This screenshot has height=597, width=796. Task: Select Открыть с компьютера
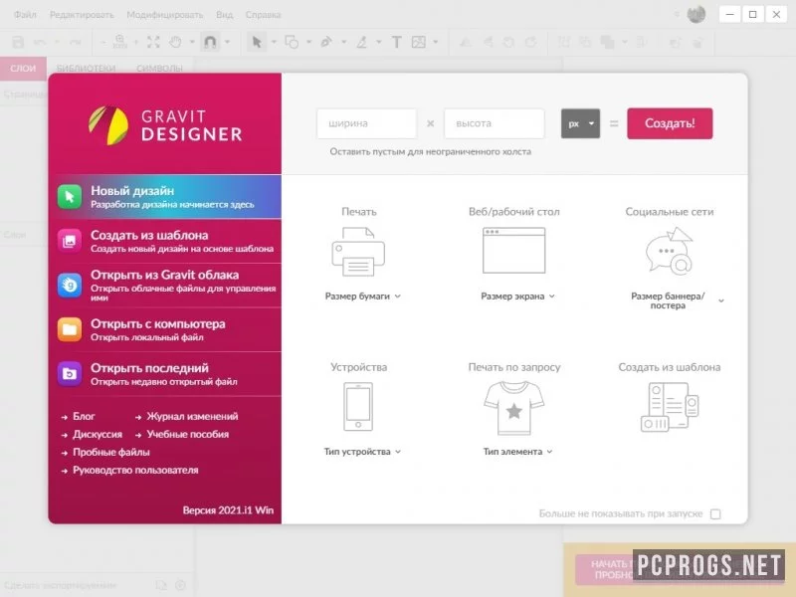click(165, 330)
